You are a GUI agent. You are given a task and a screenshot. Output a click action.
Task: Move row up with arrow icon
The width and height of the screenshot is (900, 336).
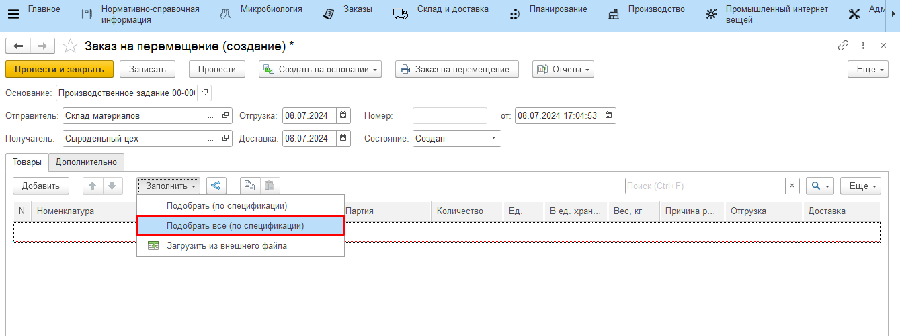[93, 186]
